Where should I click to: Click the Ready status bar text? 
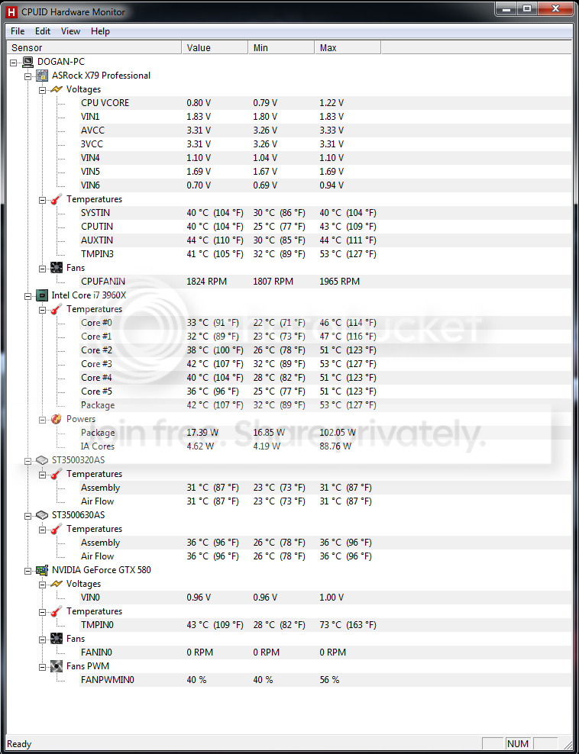pyautogui.click(x=19, y=744)
